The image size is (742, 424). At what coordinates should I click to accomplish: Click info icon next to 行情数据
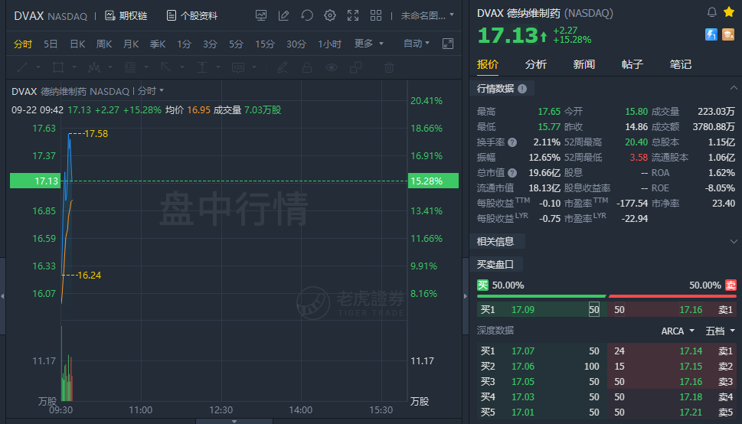tap(522, 89)
